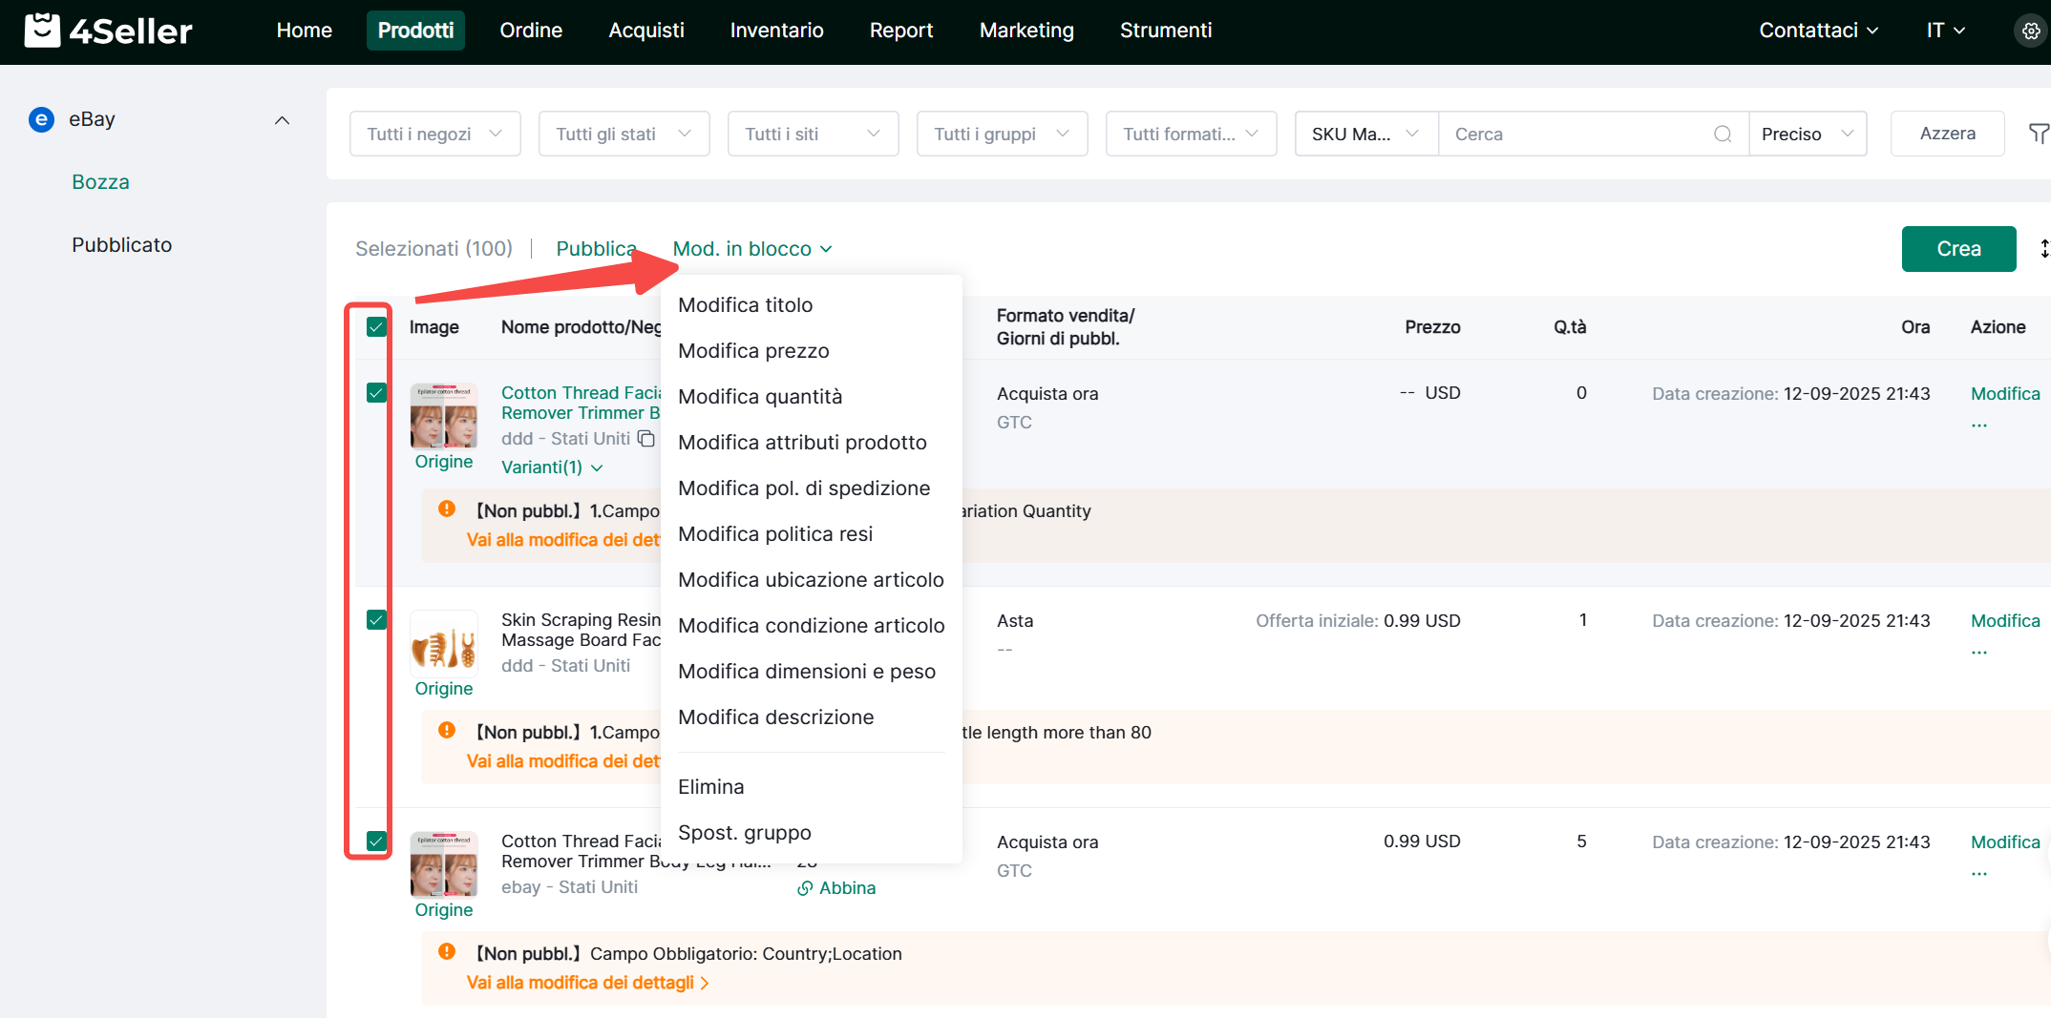Uncheck the select-all header checkbox

(376, 327)
